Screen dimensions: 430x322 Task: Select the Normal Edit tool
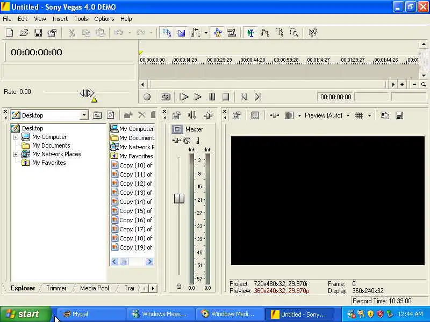click(x=250, y=33)
